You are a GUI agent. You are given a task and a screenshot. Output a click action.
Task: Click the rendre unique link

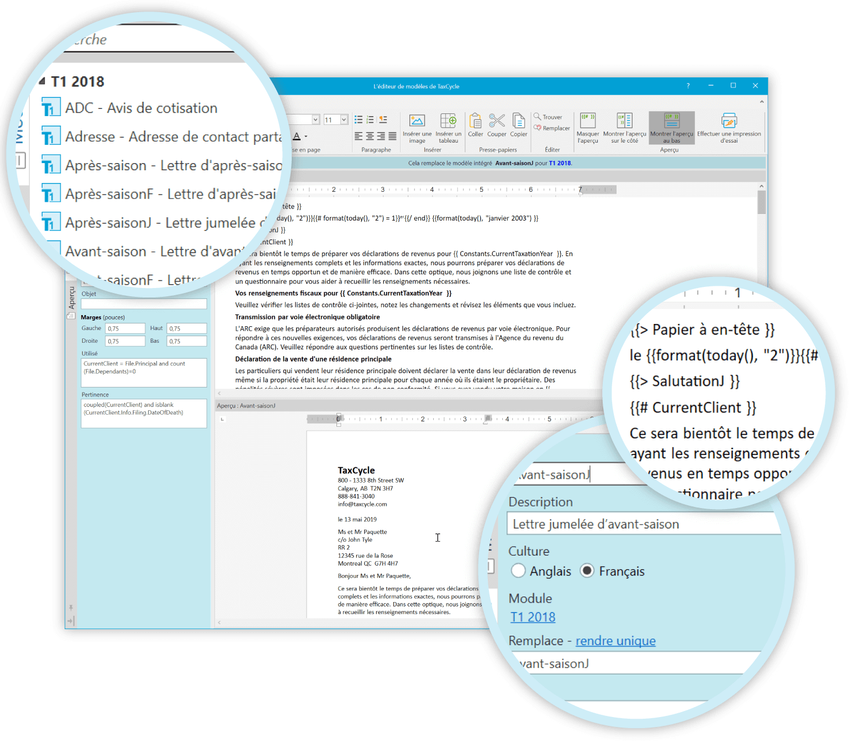point(615,641)
